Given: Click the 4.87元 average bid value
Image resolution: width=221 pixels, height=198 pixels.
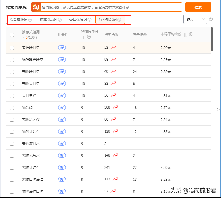Looking at the screenshot, I should [166, 132].
